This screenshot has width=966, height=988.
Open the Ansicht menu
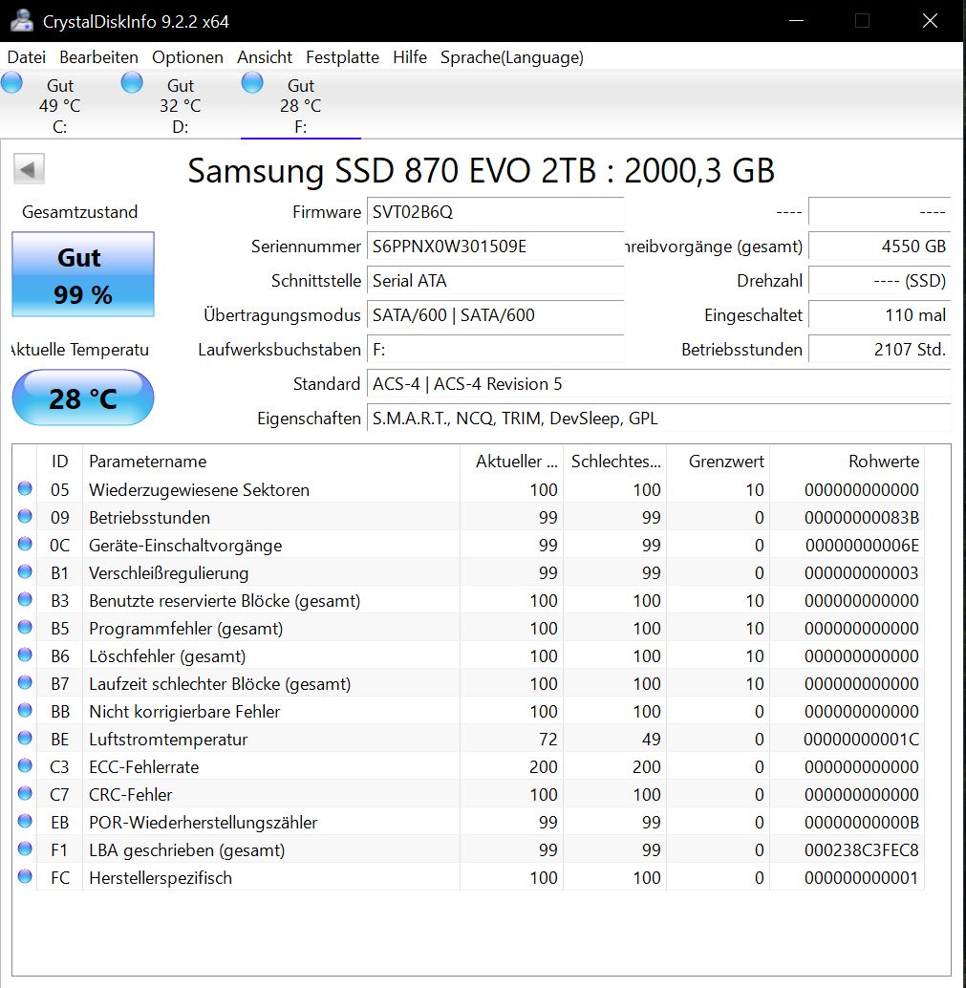tap(265, 57)
